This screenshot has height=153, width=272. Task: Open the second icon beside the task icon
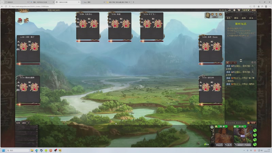pyautogui.click(x=26, y=20)
